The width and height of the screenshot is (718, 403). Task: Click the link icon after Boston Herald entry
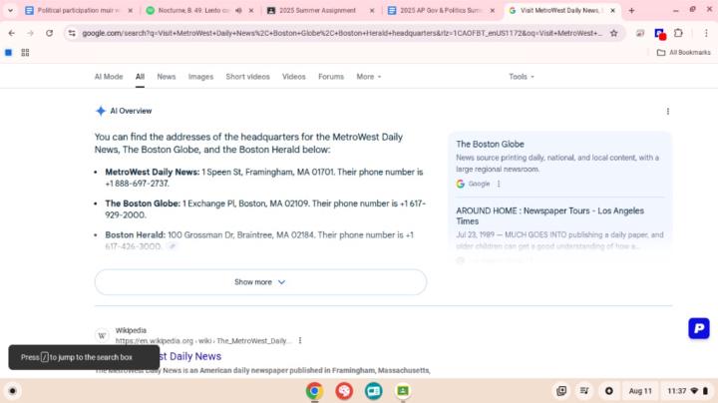172,246
